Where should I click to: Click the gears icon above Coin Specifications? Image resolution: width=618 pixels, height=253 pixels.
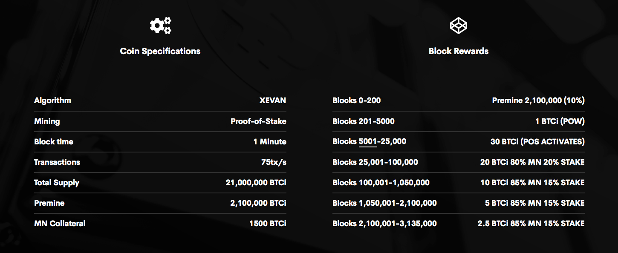pyautogui.click(x=160, y=26)
